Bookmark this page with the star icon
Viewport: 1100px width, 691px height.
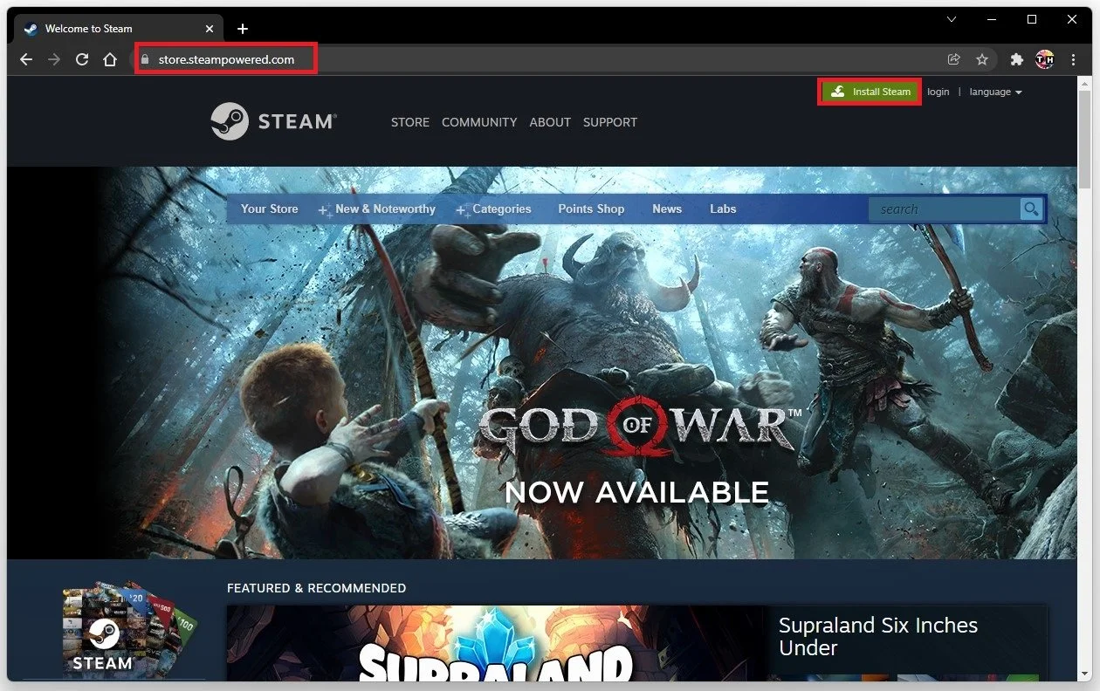tap(982, 59)
